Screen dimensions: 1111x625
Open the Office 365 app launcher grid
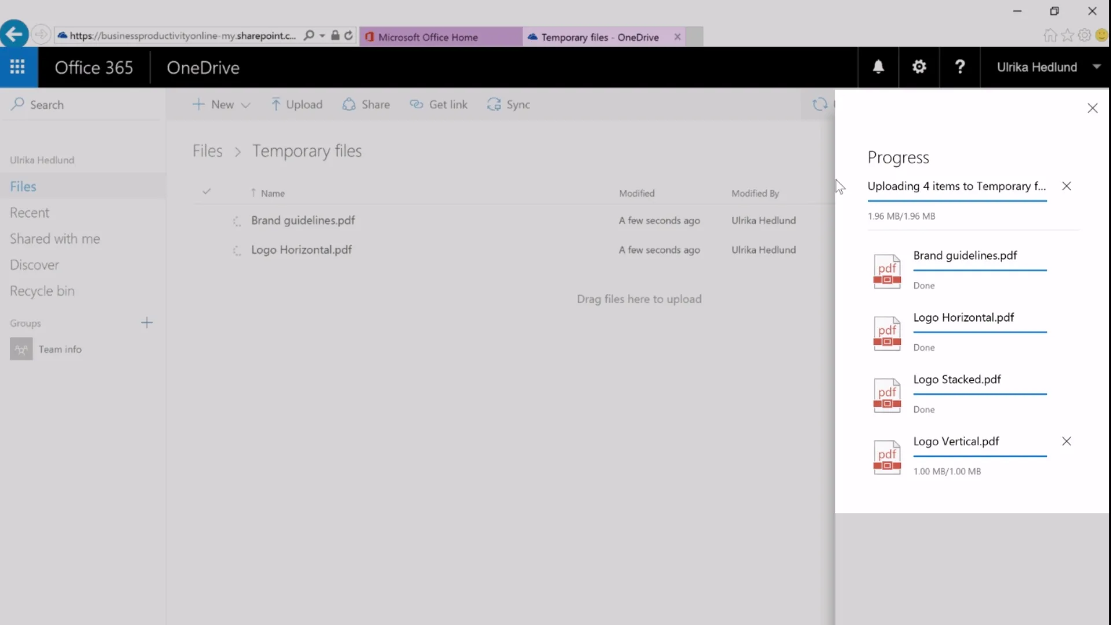pos(18,67)
